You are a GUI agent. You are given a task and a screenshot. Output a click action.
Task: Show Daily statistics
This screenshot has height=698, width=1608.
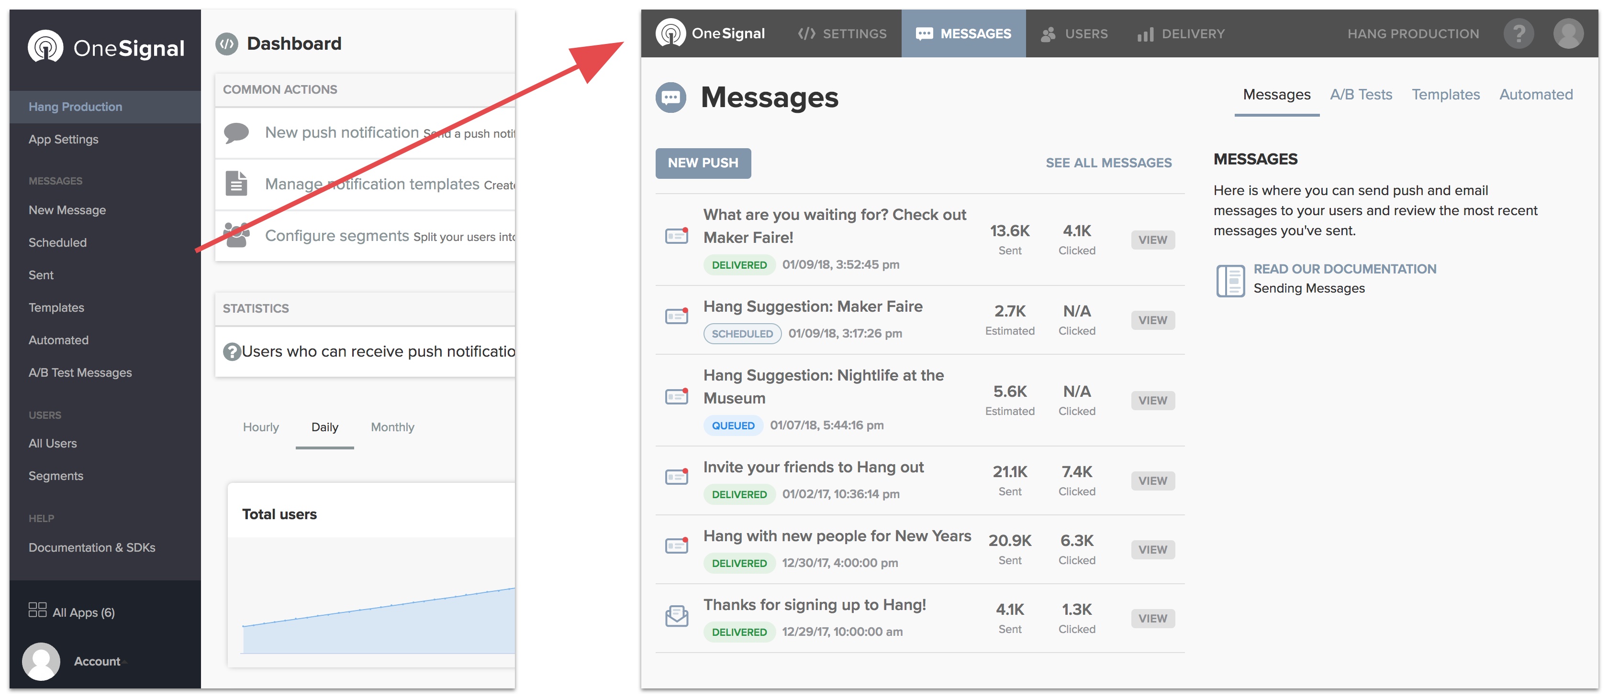tap(324, 427)
